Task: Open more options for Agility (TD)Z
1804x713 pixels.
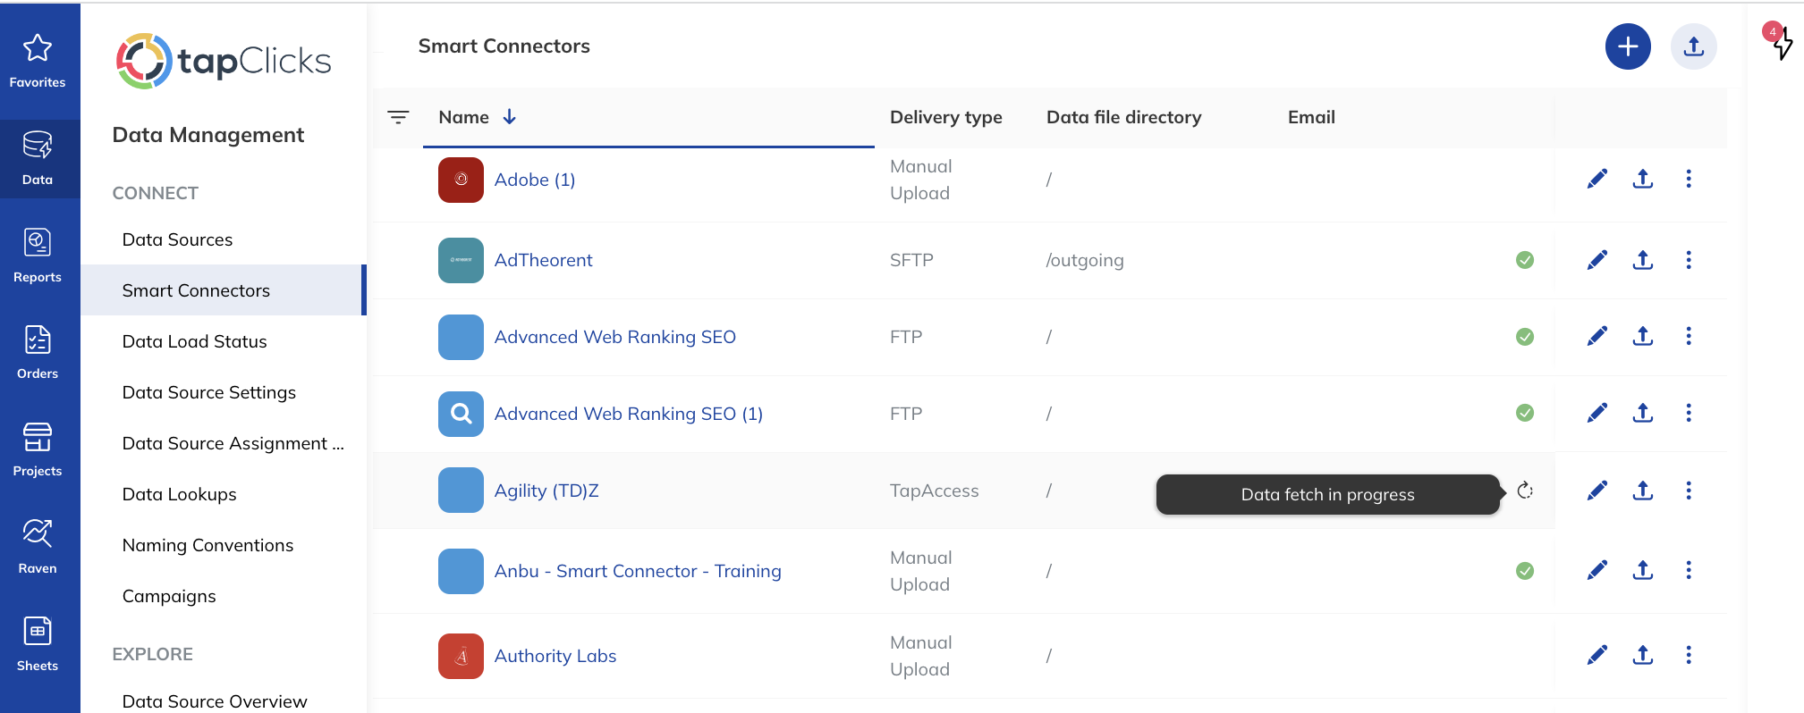Action: (1689, 491)
